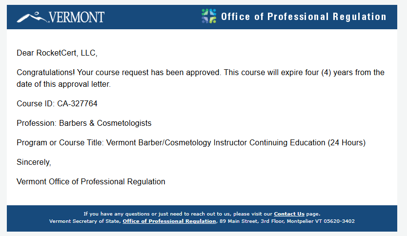Click the 'Sincerely,' closing line

(x=34, y=162)
